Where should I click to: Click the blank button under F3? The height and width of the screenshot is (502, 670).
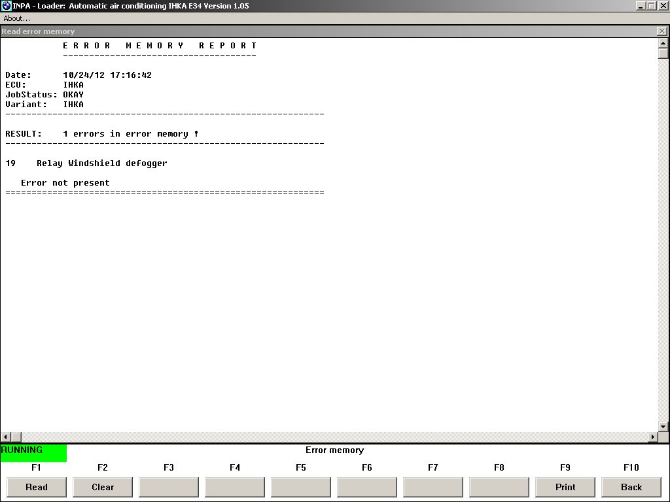coord(169,487)
